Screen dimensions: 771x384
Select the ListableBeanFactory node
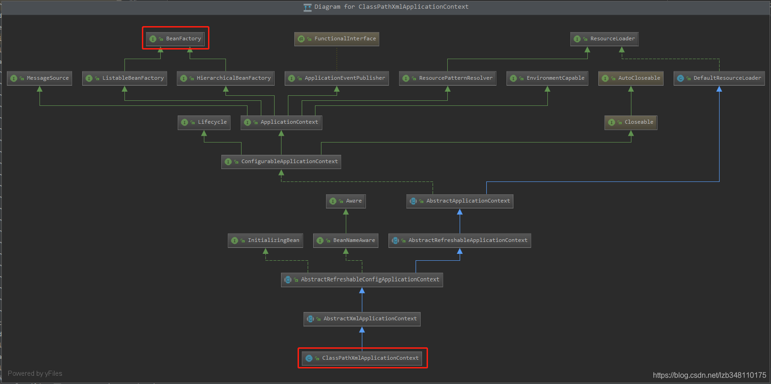(124, 78)
